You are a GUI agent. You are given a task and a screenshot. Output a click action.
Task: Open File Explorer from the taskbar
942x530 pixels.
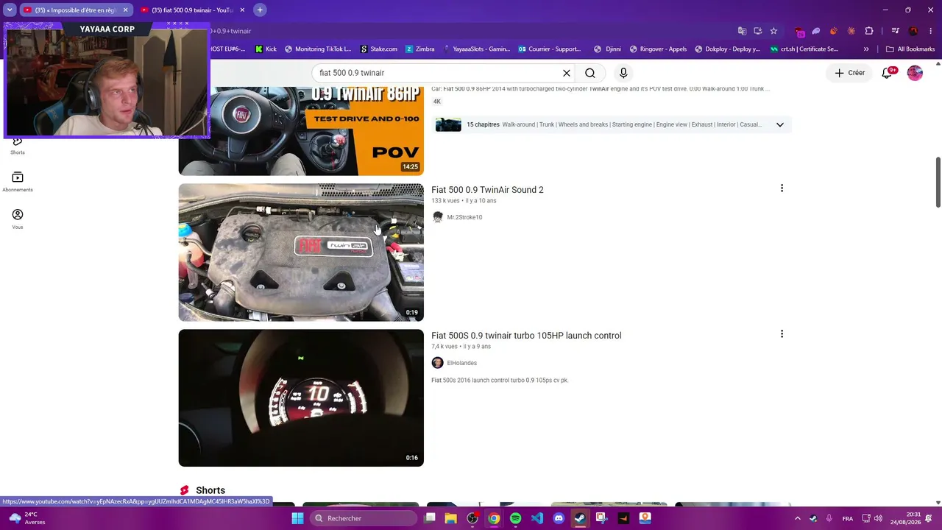(x=450, y=518)
